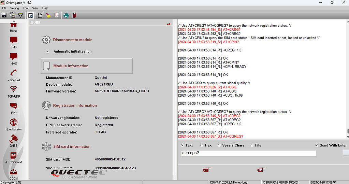Viewport: 349px width, 184px height.
Task: Toggle the RTS control
Action: (x=261, y=170)
